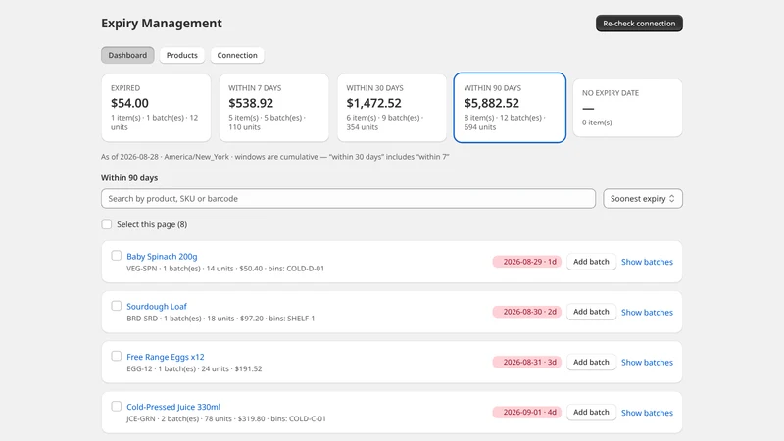Viewport: 784px width, 441px height.
Task: Open the Cold-Pressed Juice 330ml link
Action: (x=173, y=407)
